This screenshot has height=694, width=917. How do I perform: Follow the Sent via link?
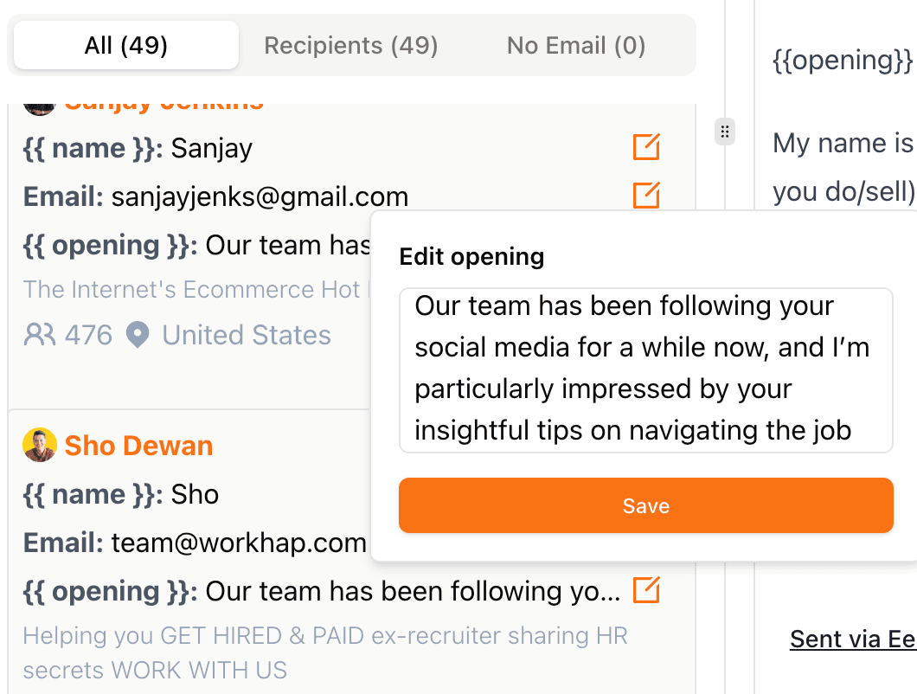852,639
